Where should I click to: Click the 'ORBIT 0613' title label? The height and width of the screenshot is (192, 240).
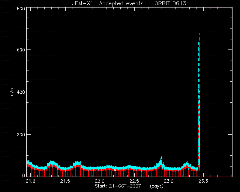click(170, 3)
